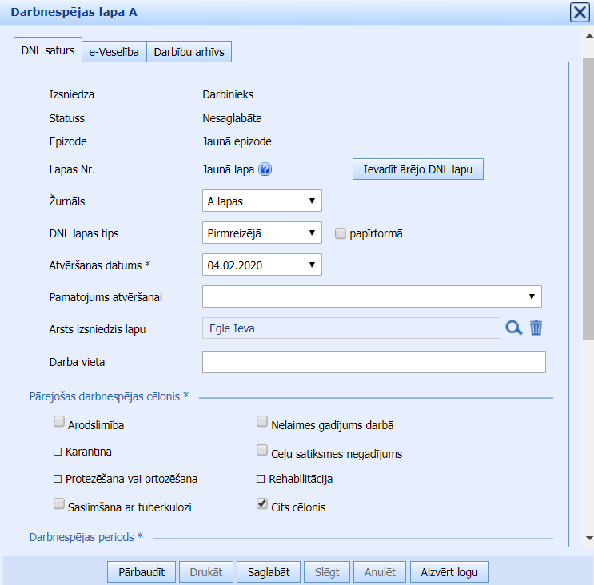The image size is (594, 585).
Task: Open the Žurnāls dropdown
Action: [x=262, y=201]
